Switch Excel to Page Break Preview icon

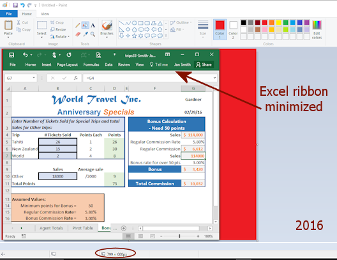point(153,236)
